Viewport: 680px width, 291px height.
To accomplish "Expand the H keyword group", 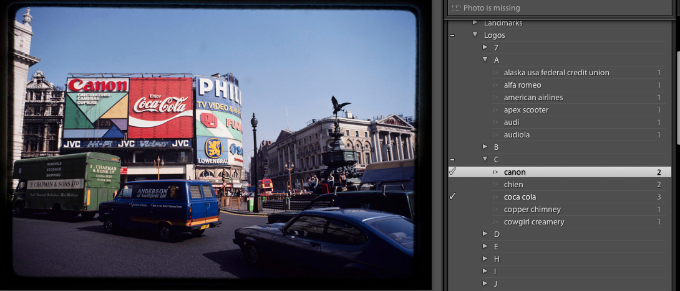I will pyautogui.click(x=485, y=259).
